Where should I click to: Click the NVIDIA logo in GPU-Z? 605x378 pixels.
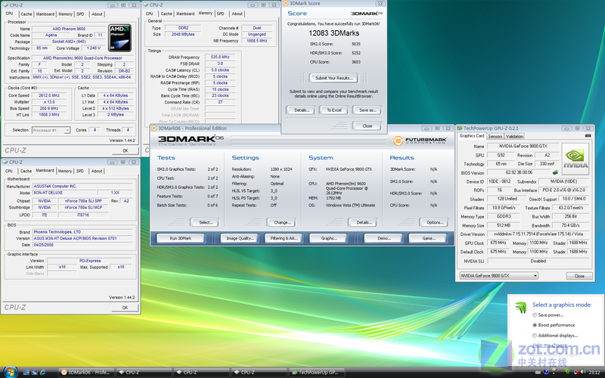click(576, 159)
